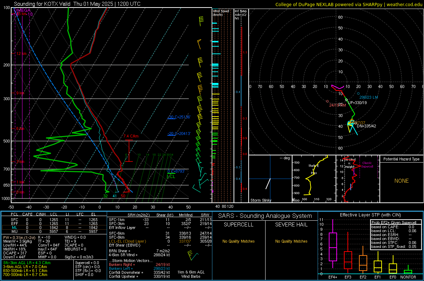Select the SFC-1km kinematics row label
Viewport: 424px width, 281px height.
point(117,220)
